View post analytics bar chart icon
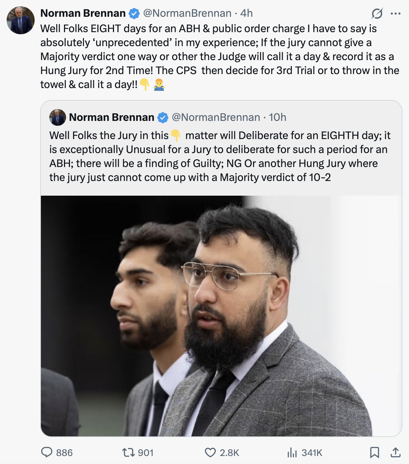Image resolution: width=409 pixels, height=464 pixels. click(x=292, y=453)
